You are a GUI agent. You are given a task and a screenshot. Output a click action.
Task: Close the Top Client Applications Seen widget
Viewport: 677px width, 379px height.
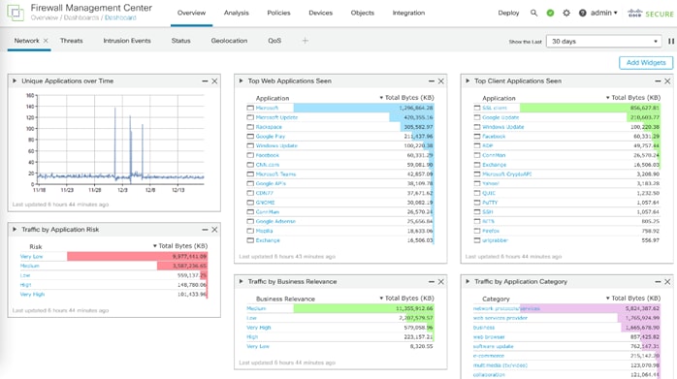click(667, 81)
